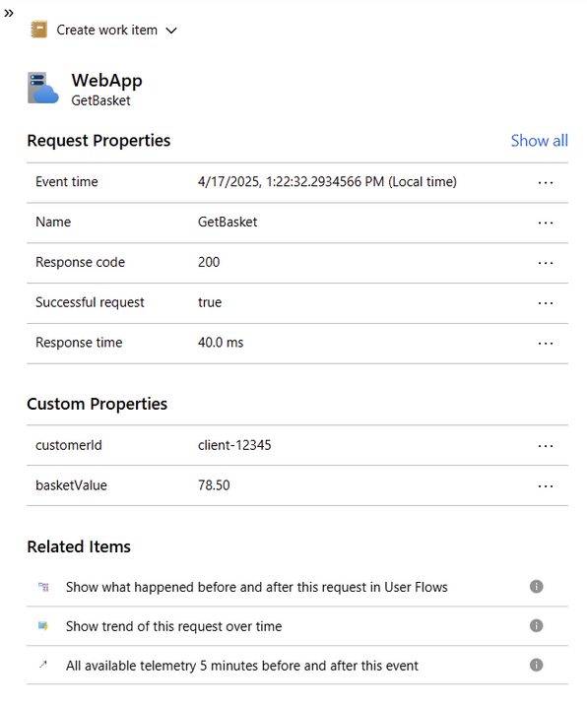Image resolution: width=587 pixels, height=705 pixels.
Task: Open the ellipsis menu for Response time
Action: pyautogui.click(x=546, y=344)
